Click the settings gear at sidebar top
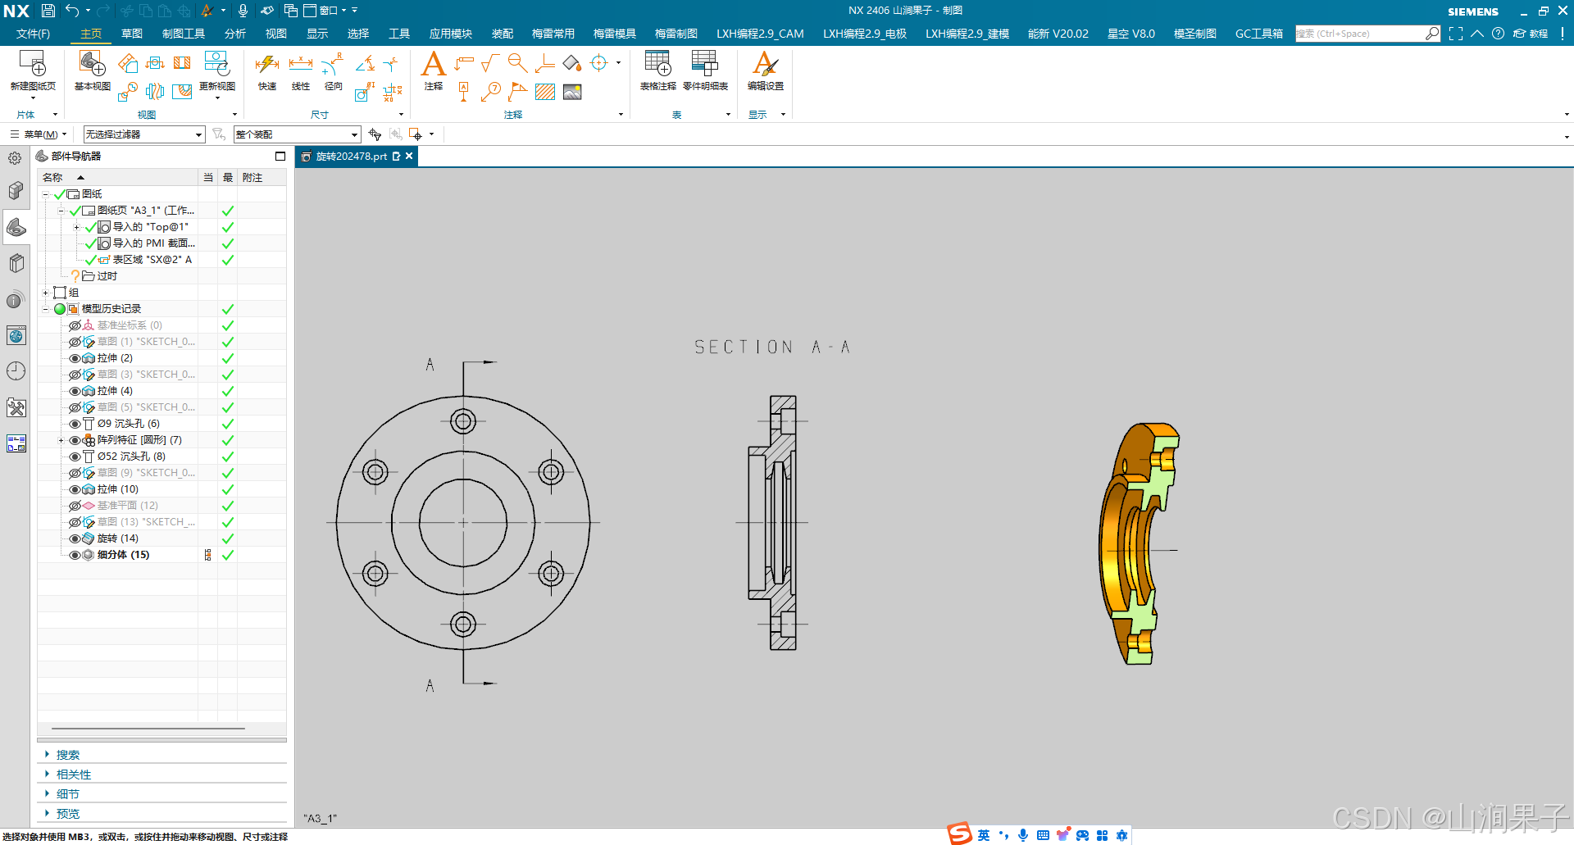Screen dimensions: 1574x845 pyautogui.click(x=15, y=158)
